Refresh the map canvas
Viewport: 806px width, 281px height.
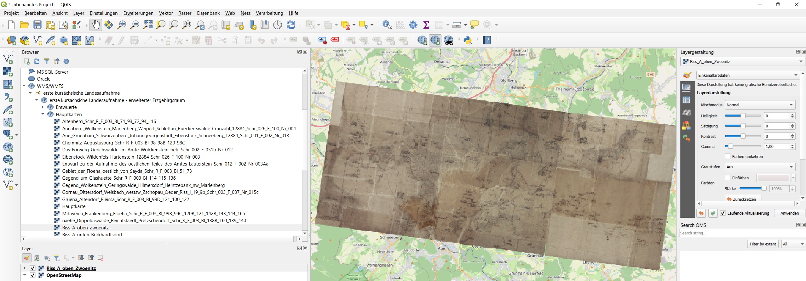291,25
